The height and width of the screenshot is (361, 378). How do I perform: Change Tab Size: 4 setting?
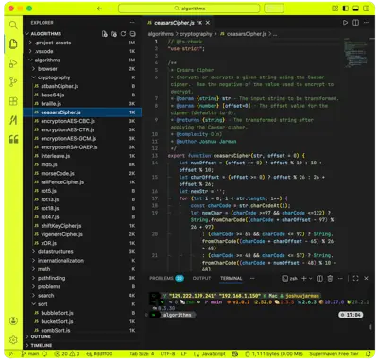click(142, 354)
